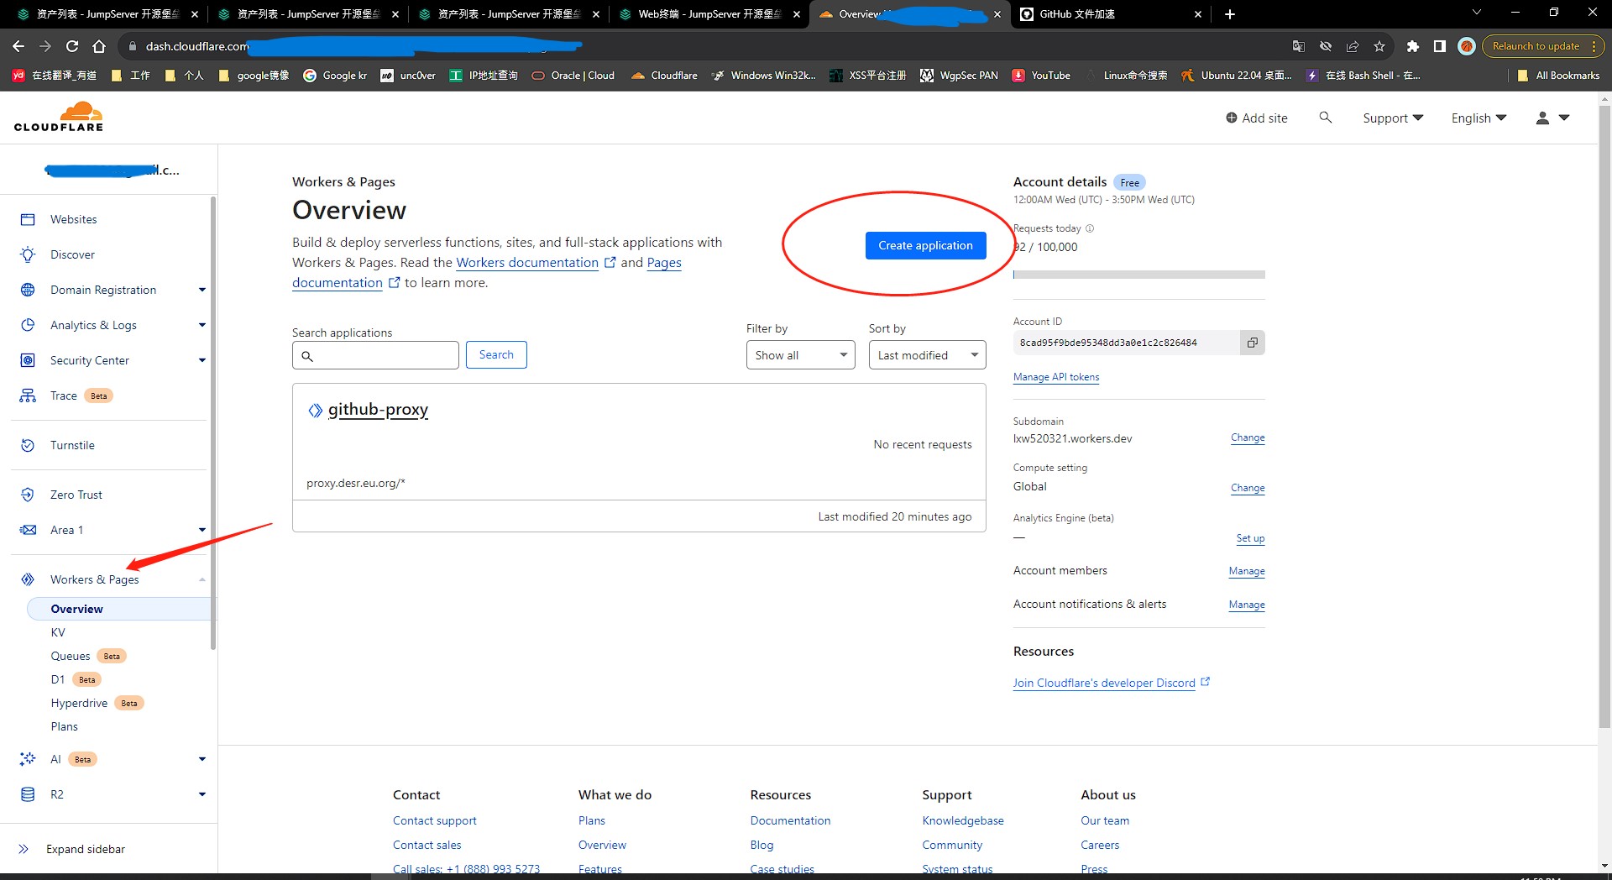
Task: Select KV in the sidebar
Action: click(x=58, y=632)
